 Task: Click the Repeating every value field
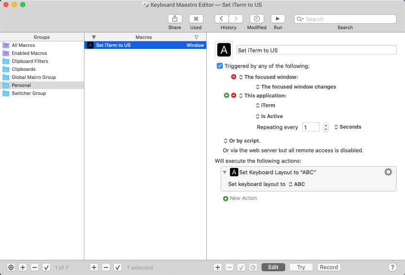coord(311,127)
